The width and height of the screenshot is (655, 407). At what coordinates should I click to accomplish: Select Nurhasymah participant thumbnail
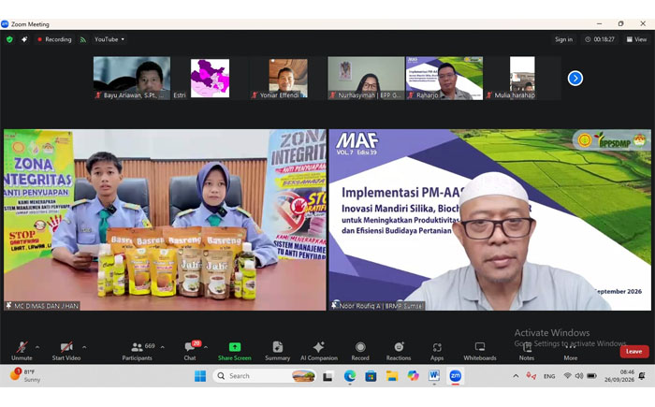click(366, 78)
